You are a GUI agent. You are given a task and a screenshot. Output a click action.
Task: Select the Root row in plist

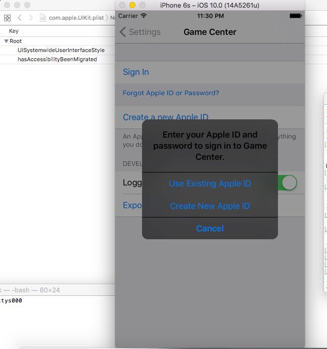pyautogui.click(x=58, y=41)
